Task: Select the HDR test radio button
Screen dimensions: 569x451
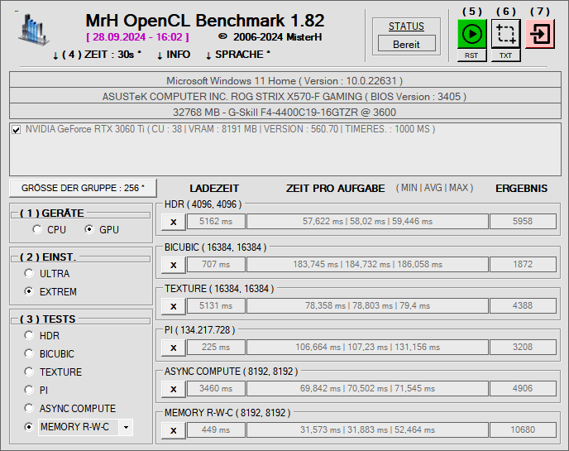Action: point(29,335)
